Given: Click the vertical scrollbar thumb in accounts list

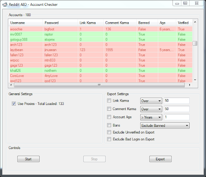Looking at the screenshot, I should point(195,43).
